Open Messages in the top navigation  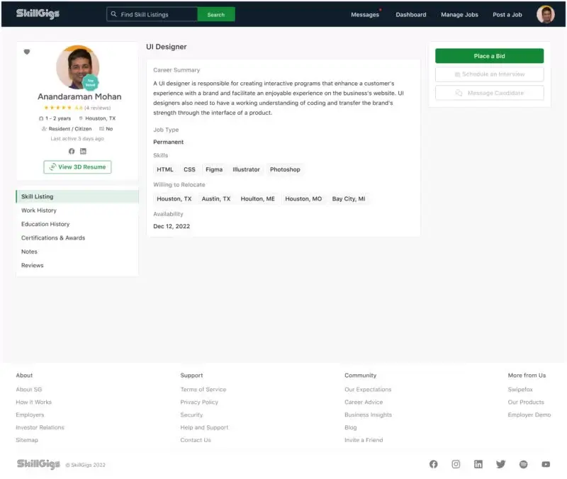(x=365, y=14)
